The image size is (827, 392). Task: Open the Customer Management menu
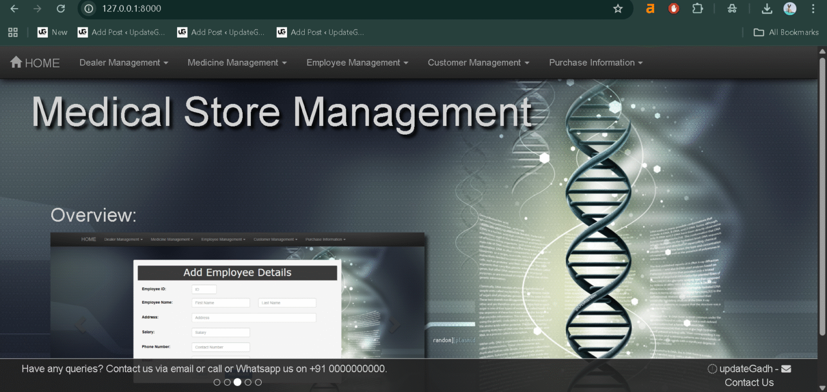[x=478, y=62]
